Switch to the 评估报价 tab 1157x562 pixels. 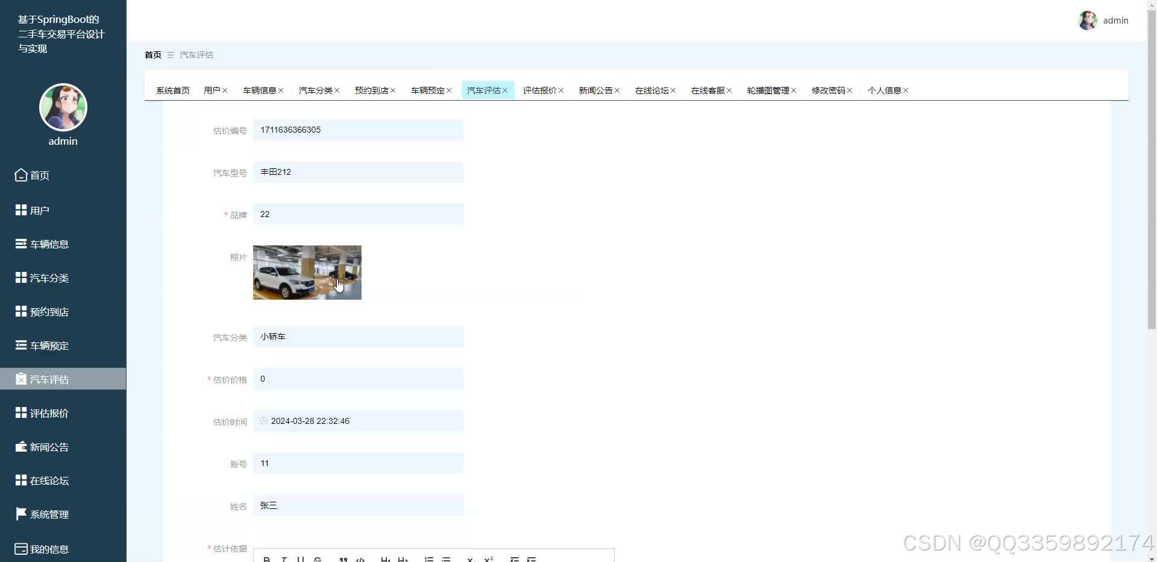pyautogui.click(x=539, y=90)
